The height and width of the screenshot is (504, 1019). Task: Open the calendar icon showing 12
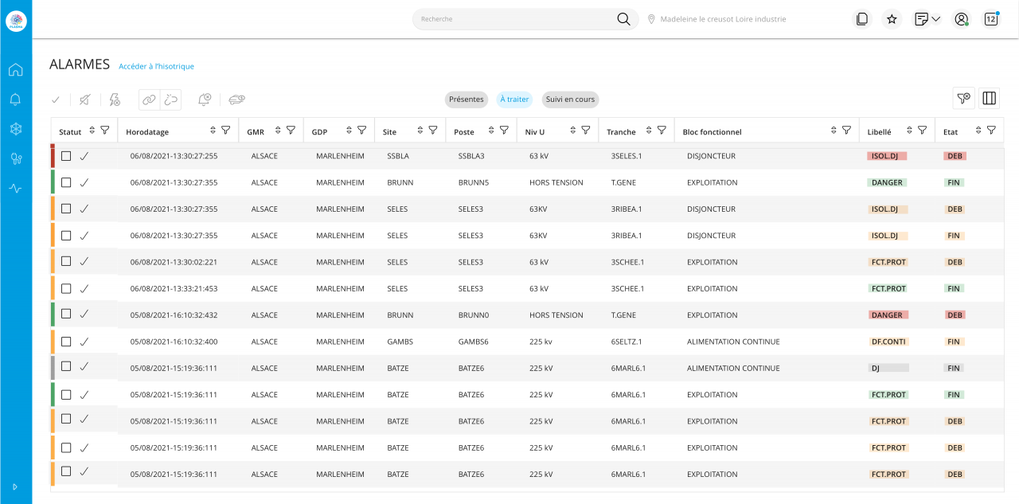tap(991, 19)
